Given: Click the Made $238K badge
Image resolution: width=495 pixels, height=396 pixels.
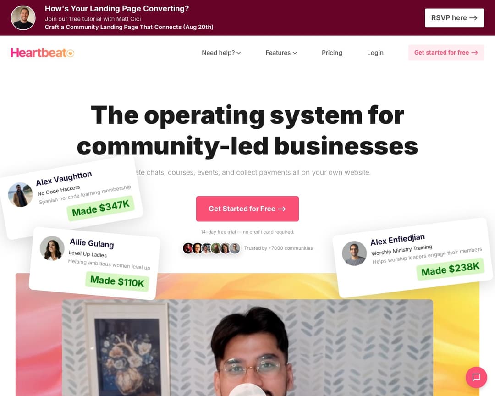Looking at the screenshot, I should [451, 269].
